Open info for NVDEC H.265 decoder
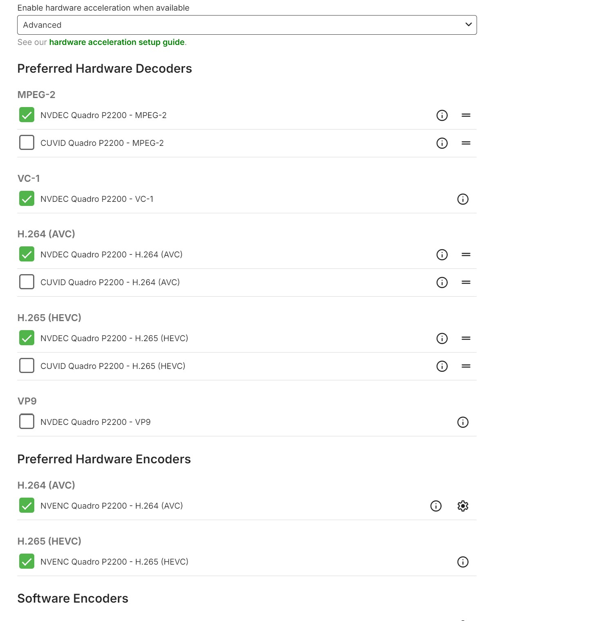Viewport: 613px width, 621px height. pos(442,338)
